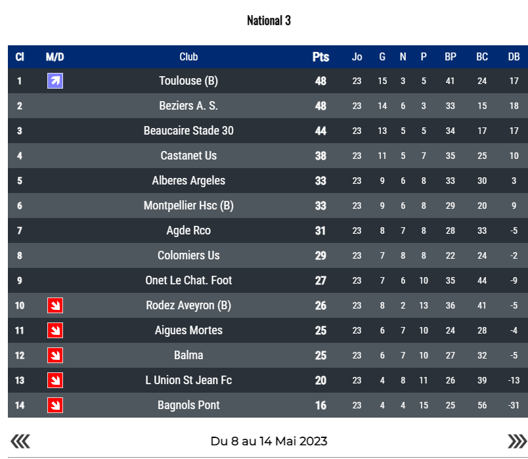Screen dimensions: 528x459
Task: Click the red arrow beside L Union St Jean Fc
Action: click(x=55, y=380)
